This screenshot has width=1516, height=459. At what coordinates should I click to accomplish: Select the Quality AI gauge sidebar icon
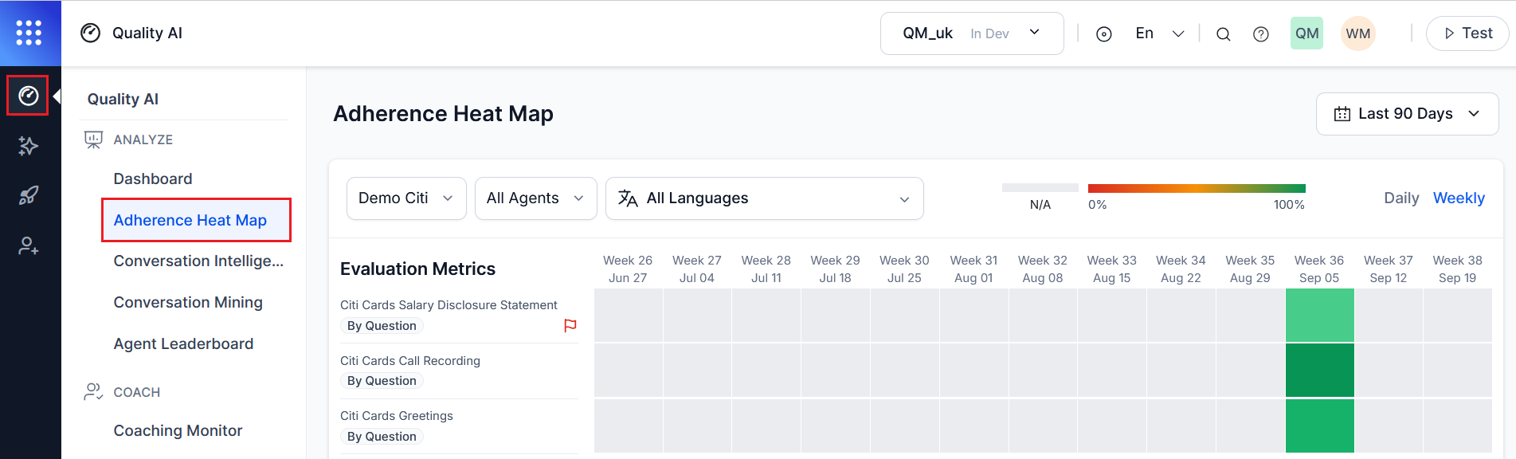click(x=29, y=96)
